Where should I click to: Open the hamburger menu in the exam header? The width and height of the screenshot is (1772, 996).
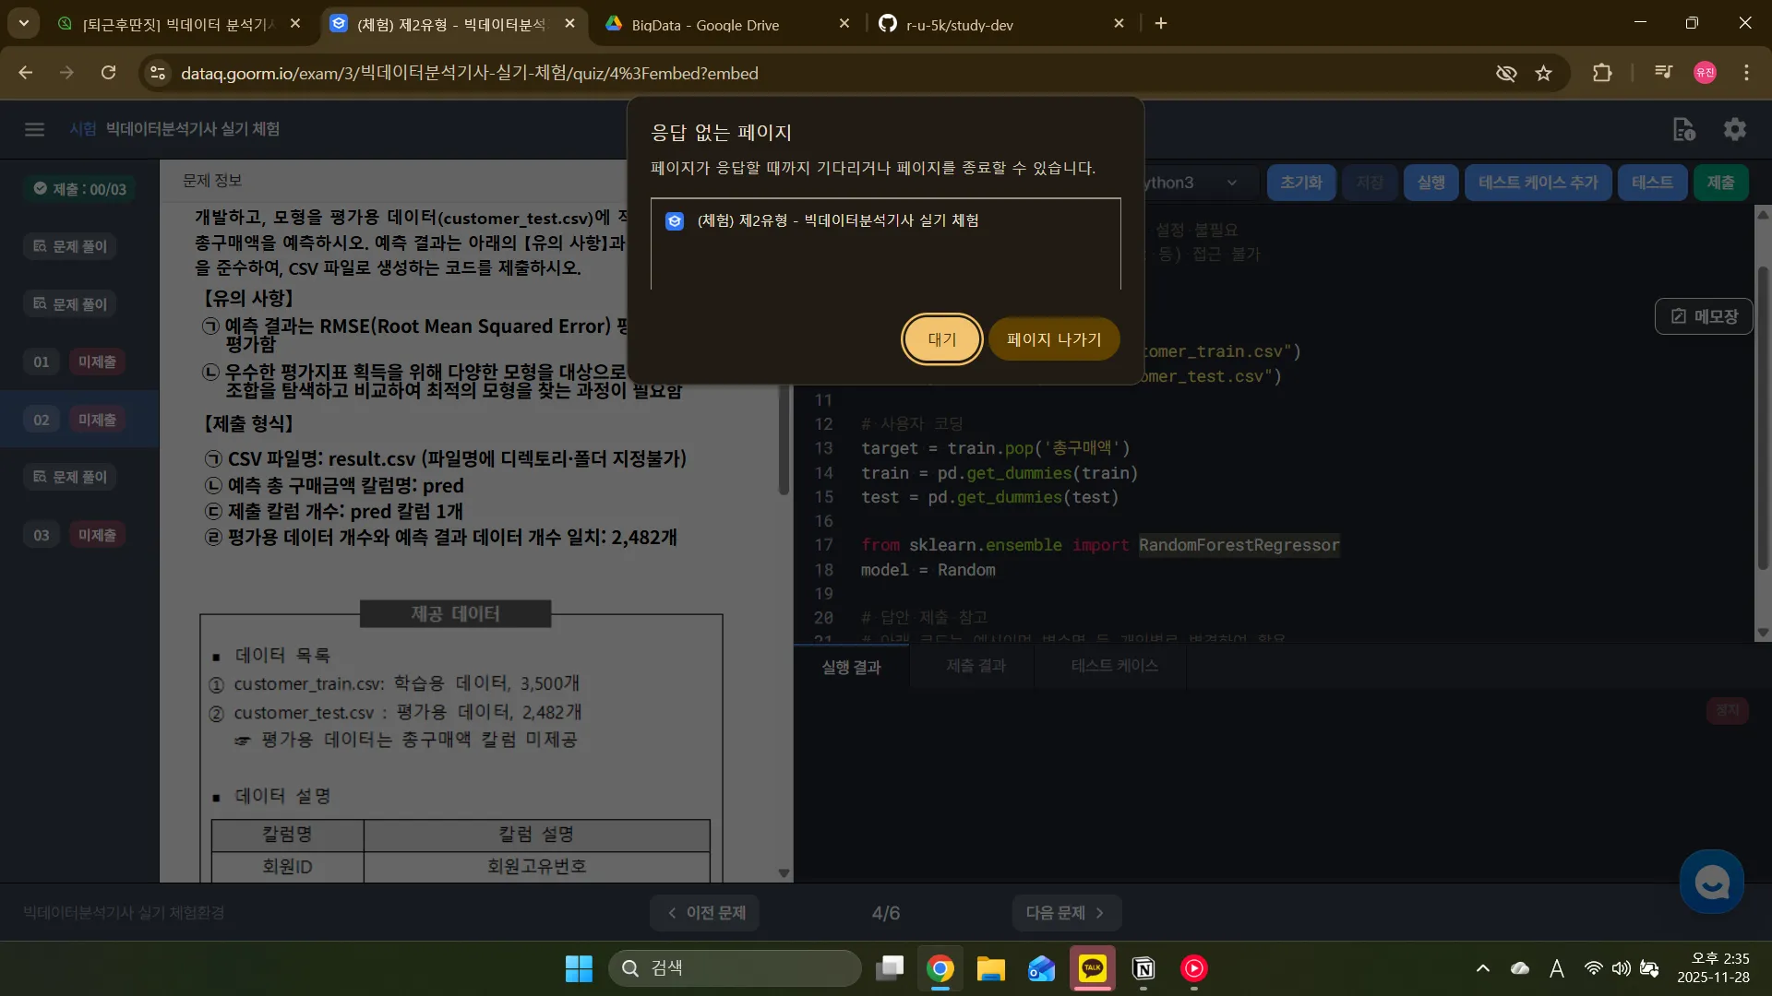coord(34,129)
